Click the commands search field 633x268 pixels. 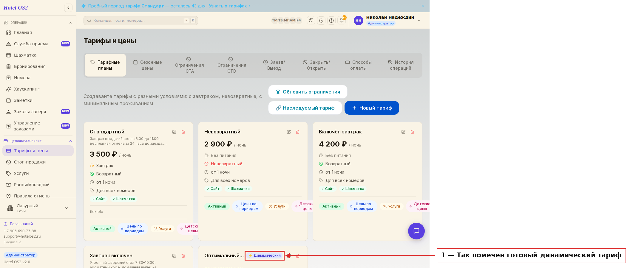pyautogui.click(x=141, y=21)
